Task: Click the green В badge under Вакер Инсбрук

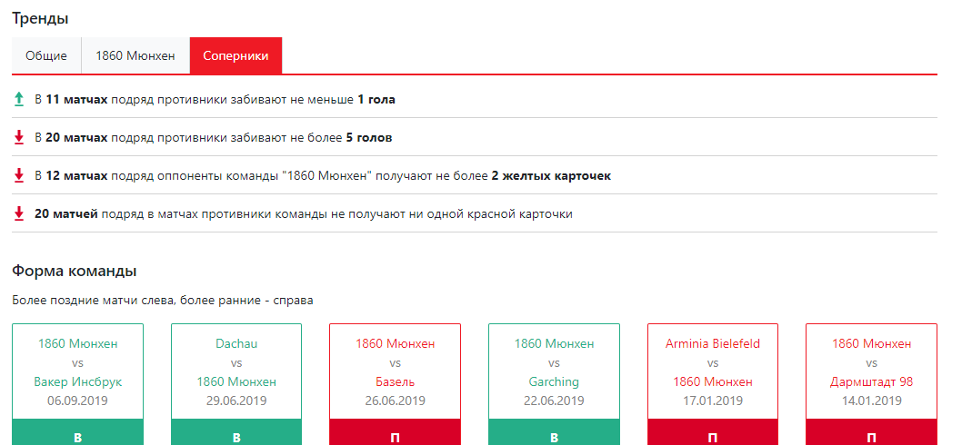Action: tap(77, 436)
